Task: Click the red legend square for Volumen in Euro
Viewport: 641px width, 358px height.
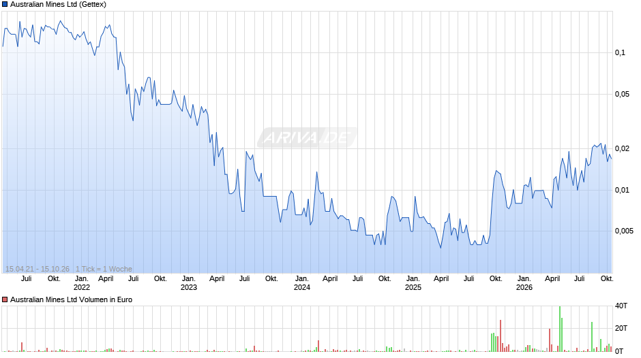Action: click(x=5, y=299)
